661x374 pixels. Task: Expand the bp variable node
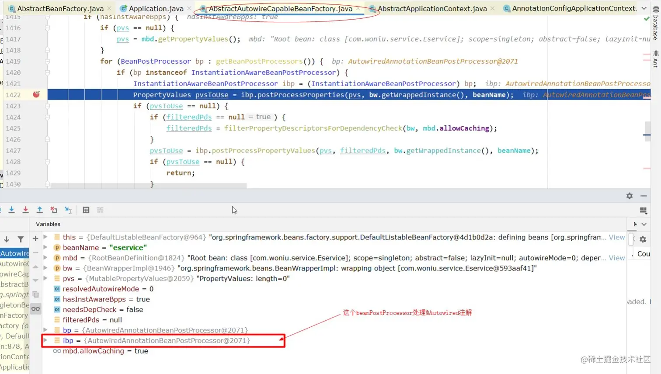point(45,330)
